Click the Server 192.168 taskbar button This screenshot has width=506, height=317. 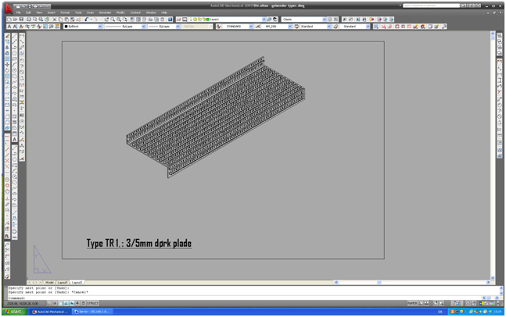[x=92, y=312]
